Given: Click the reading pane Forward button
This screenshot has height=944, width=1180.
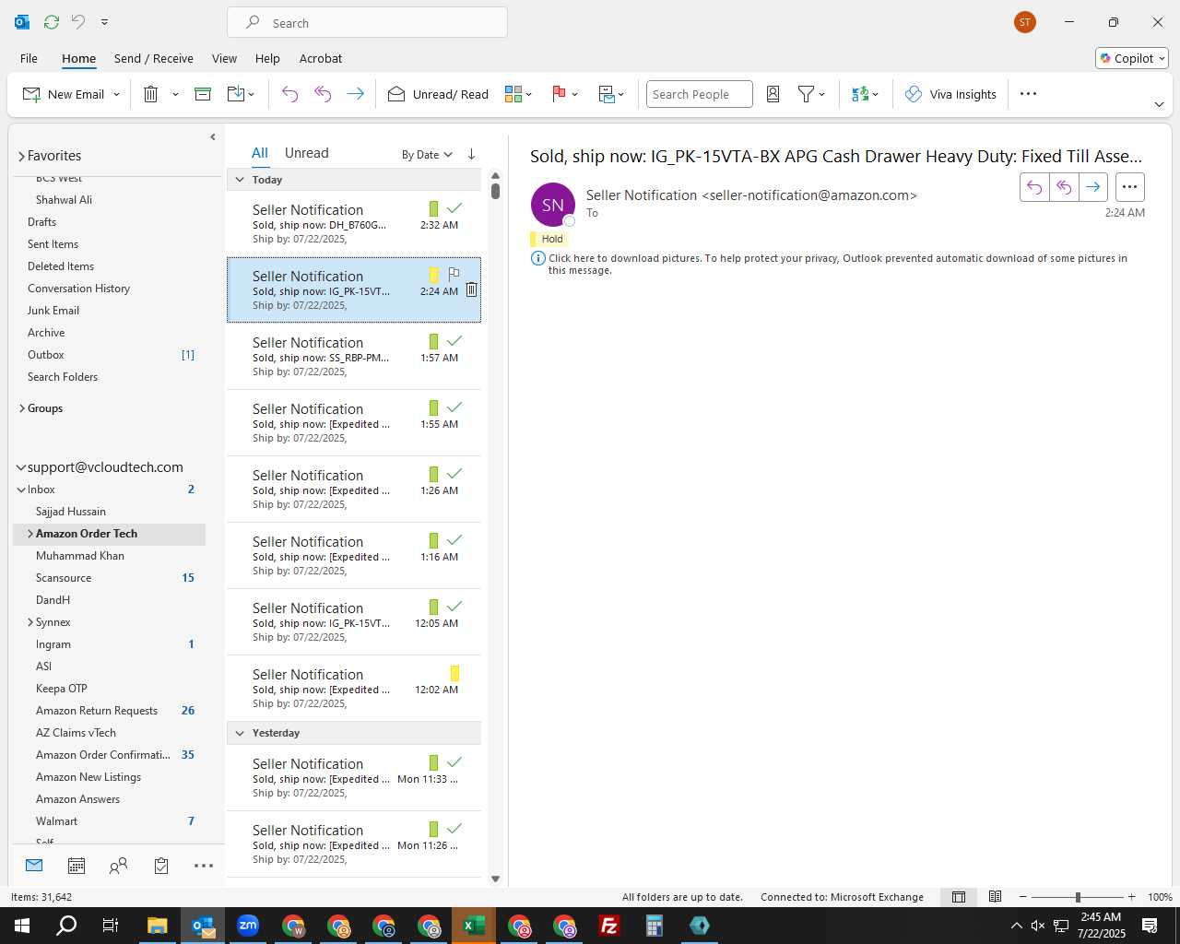Looking at the screenshot, I should click(x=1092, y=187).
